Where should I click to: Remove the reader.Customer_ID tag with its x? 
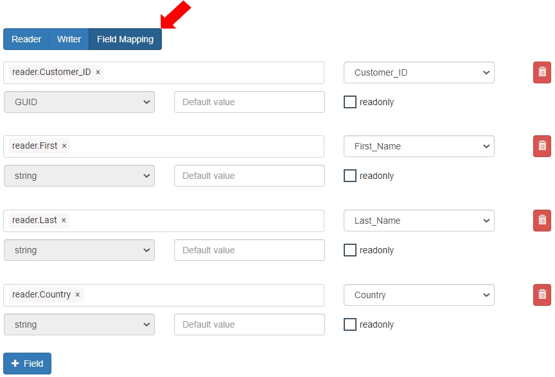(x=98, y=72)
